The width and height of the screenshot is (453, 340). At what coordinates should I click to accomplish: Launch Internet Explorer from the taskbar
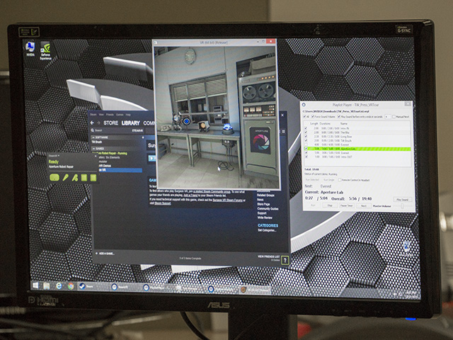(x=59, y=286)
